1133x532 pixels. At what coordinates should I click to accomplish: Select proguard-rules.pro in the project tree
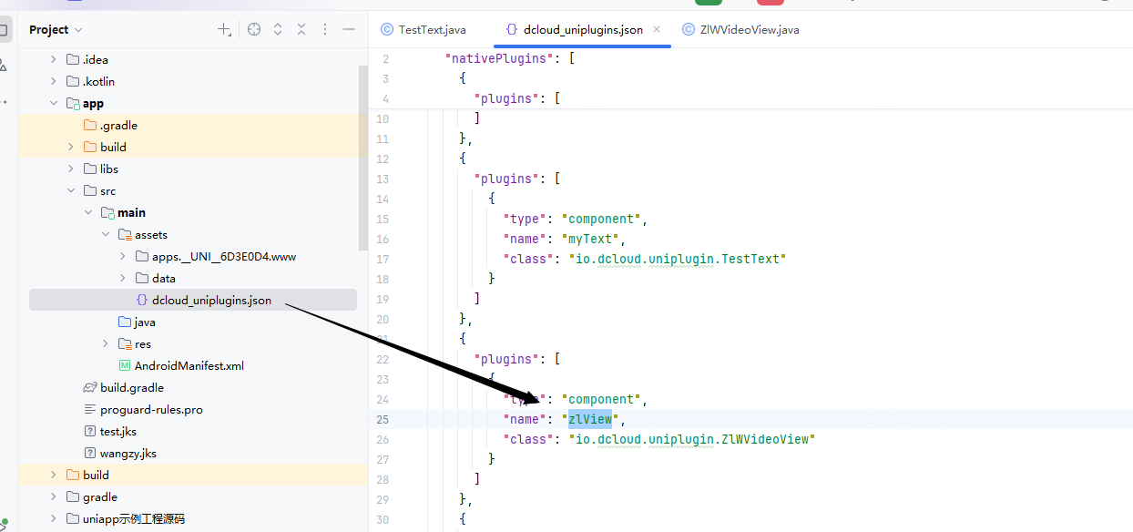(151, 410)
